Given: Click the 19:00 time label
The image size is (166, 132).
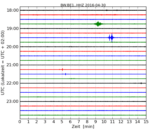Looking at the screenshot, I should (13, 28).
